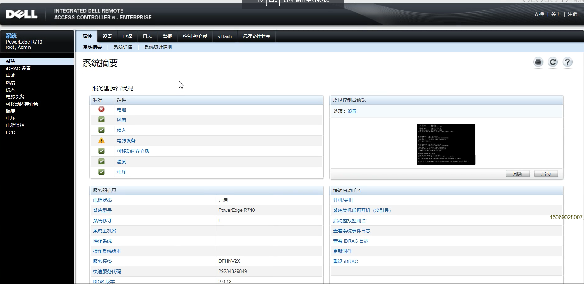Switch to the 设置 tab

pyautogui.click(x=107, y=36)
